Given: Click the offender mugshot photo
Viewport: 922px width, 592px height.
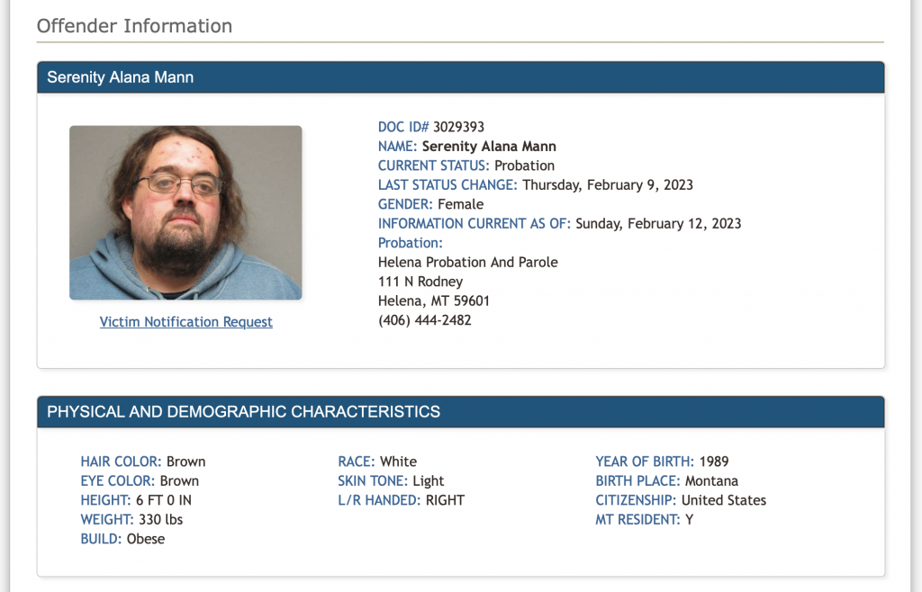Looking at the screenshot, I should coord(185,212).
